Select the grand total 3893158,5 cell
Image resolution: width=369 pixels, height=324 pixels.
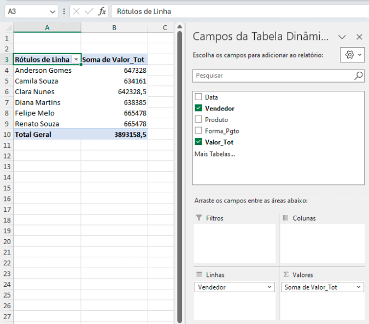click(x=114, y=135)
